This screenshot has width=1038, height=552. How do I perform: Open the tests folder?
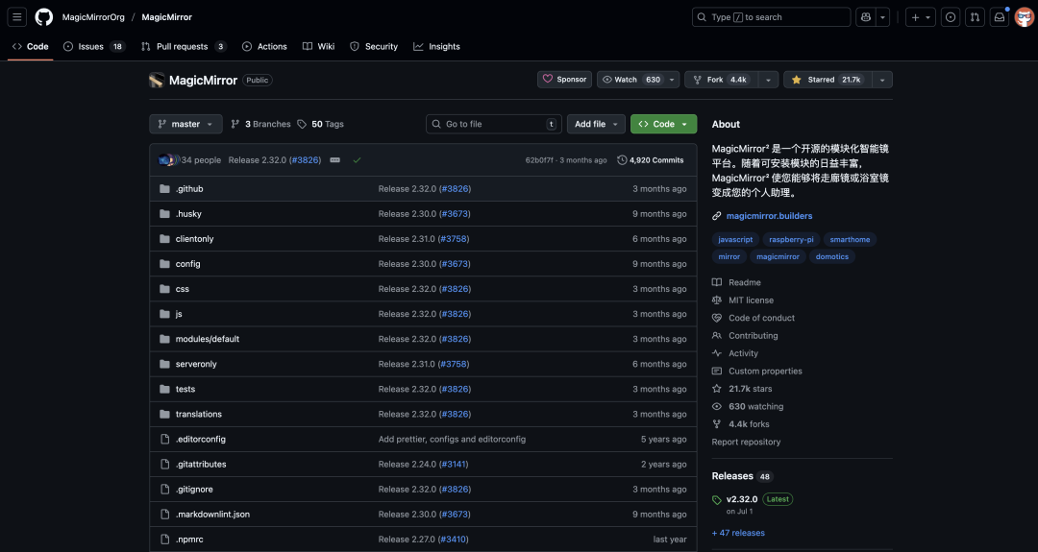pos(185,389)
